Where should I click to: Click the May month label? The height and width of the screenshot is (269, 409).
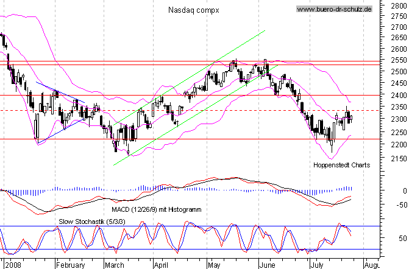tap(214, 265)
